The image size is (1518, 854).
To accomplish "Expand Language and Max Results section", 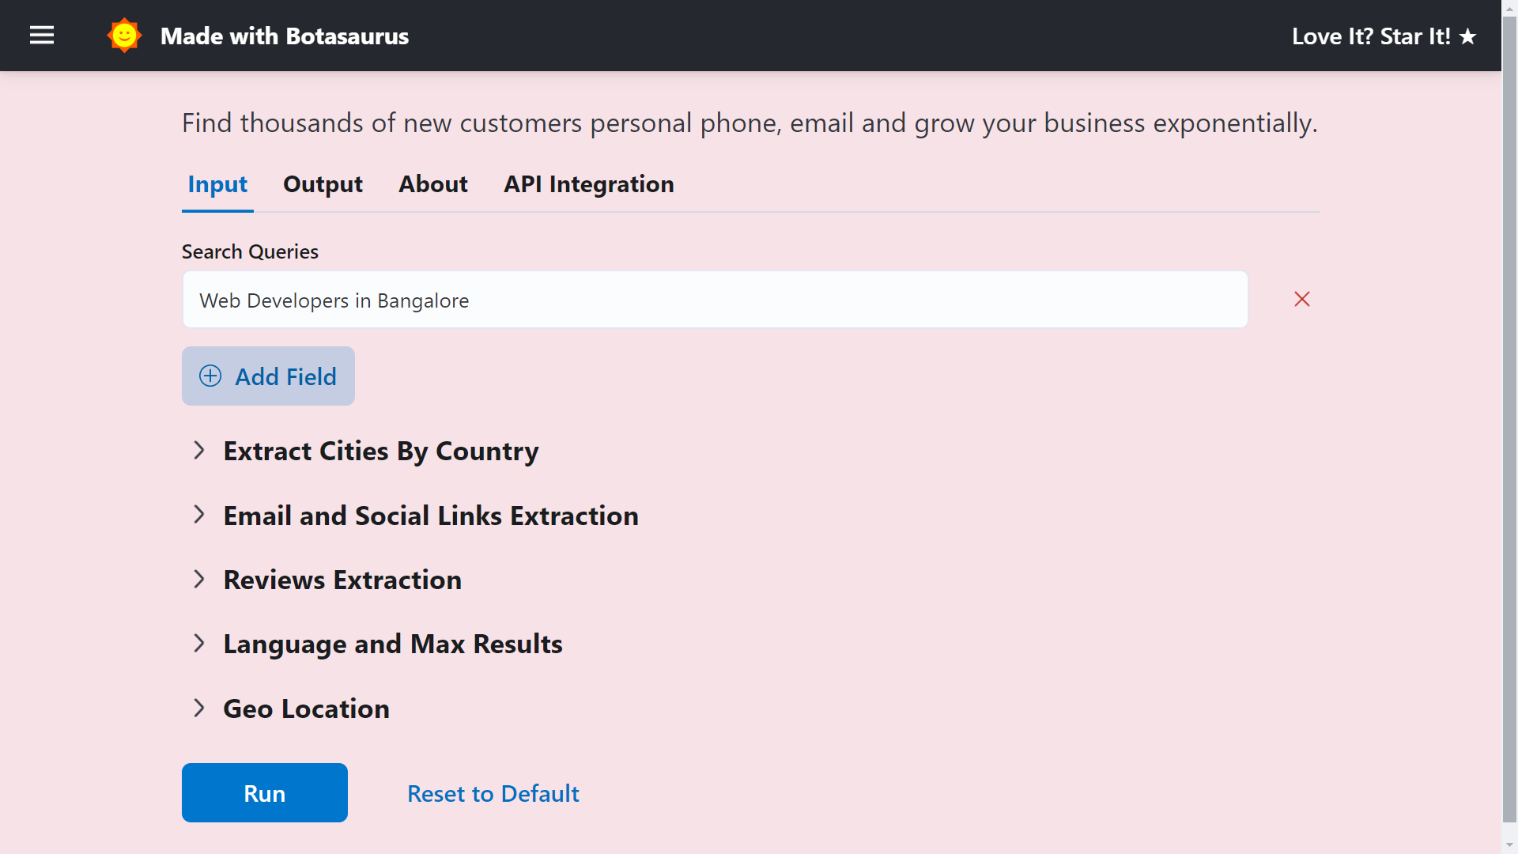I will coord(378,644).
